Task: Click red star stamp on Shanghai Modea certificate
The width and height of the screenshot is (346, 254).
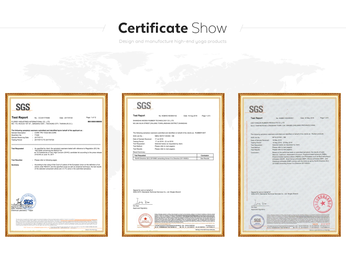Action: (x=145, y=220)
